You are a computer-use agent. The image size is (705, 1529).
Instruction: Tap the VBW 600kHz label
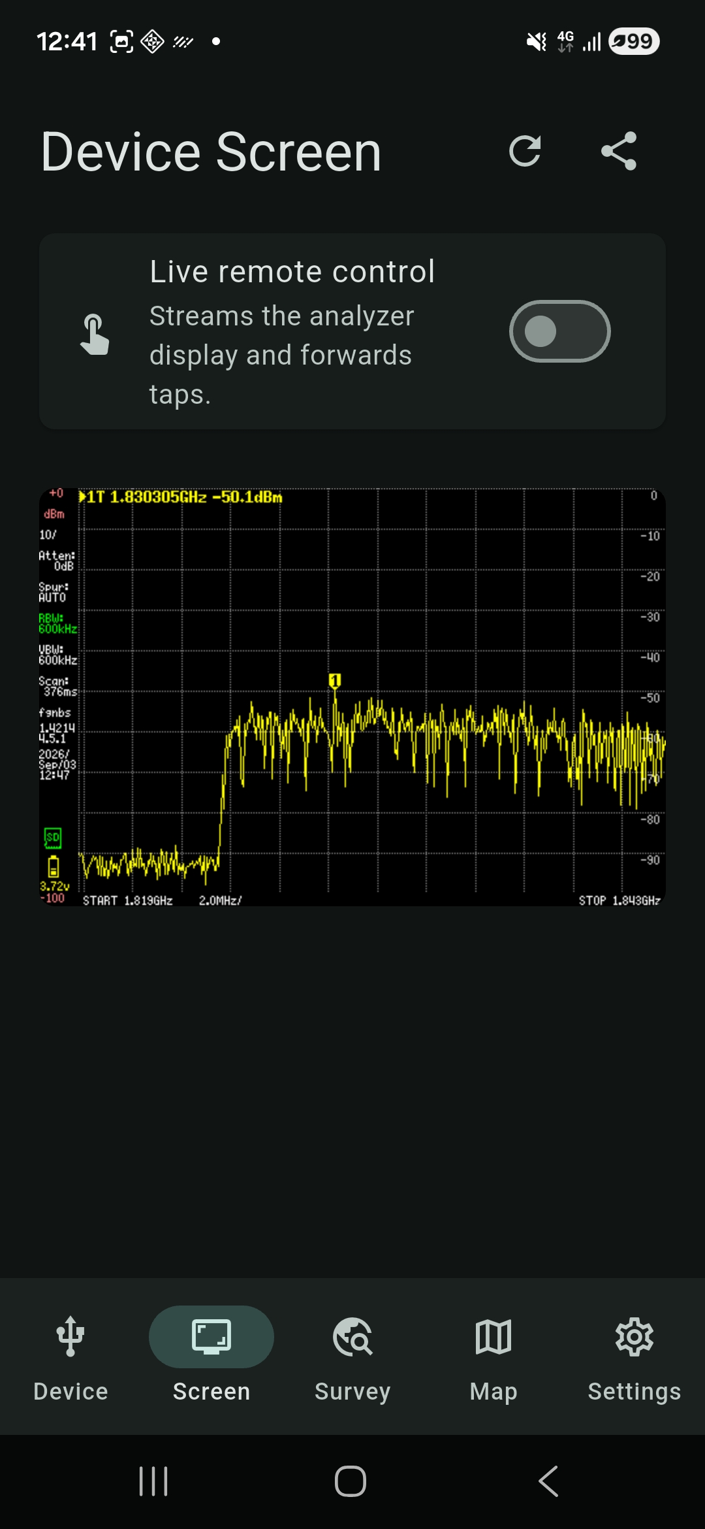tap(58, 655)
